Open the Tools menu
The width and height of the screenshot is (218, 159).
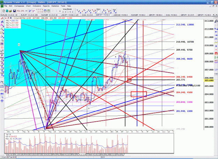[63, 6]
